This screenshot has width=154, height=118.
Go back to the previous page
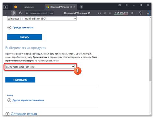[x=6, y=13]
